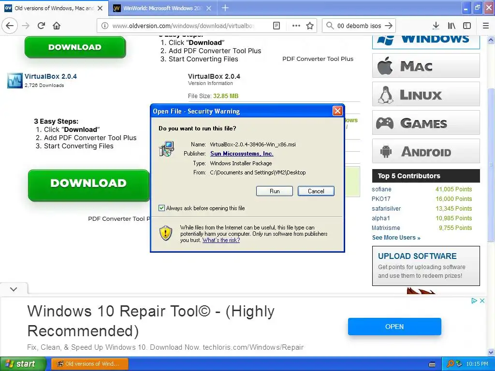Image resolution: width=495 pixels, height=371 pixels.
Task: Click the installer package icon in dialog
Action: [x=166, y=149]
